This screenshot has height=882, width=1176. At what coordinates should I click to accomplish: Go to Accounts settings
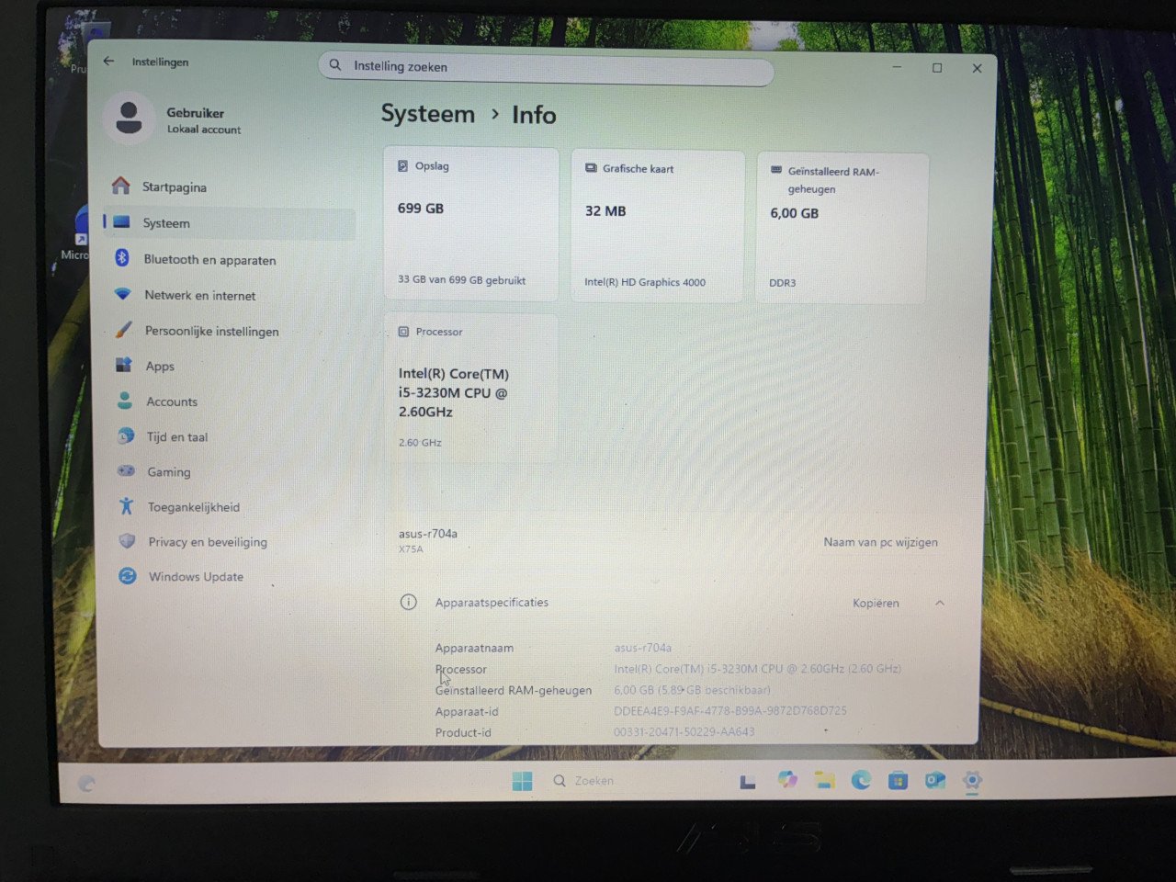pyautogui.click(x=171, y=401)
